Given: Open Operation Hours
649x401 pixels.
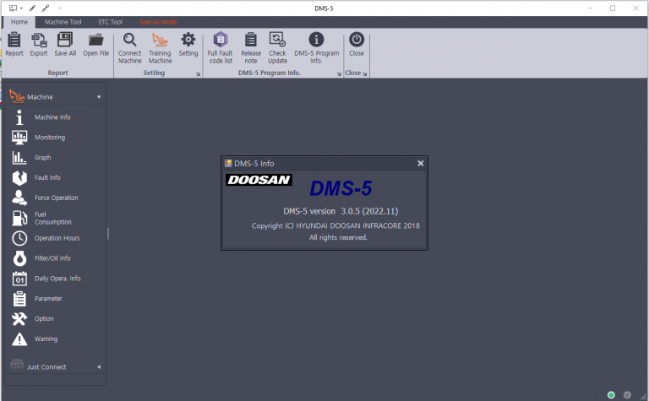Looking at the screenshot, I should click(x=56, y=238).
